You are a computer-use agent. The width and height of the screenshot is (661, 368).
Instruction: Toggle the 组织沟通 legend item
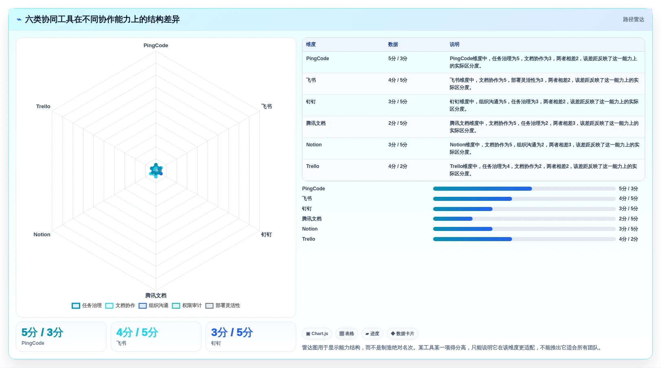point(153,305)
